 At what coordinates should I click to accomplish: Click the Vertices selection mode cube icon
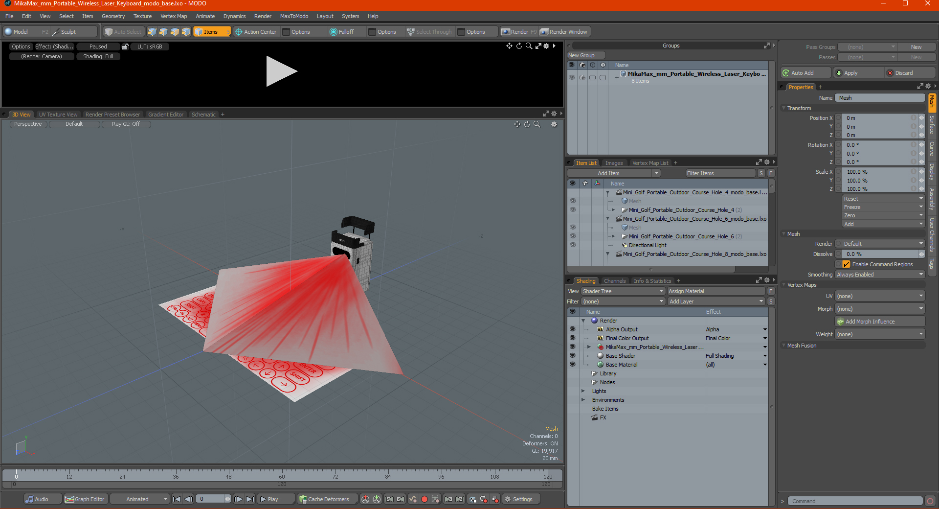152,32
